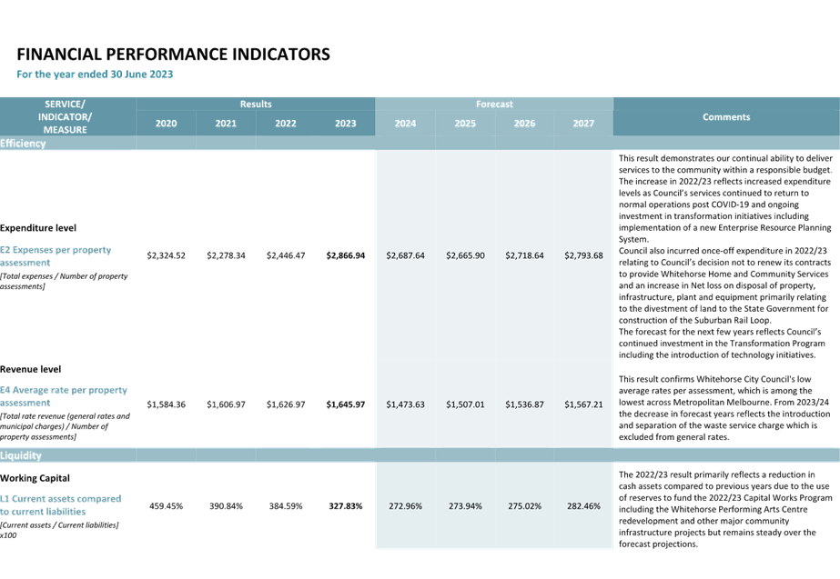Click the 2023 results year header

345,124
